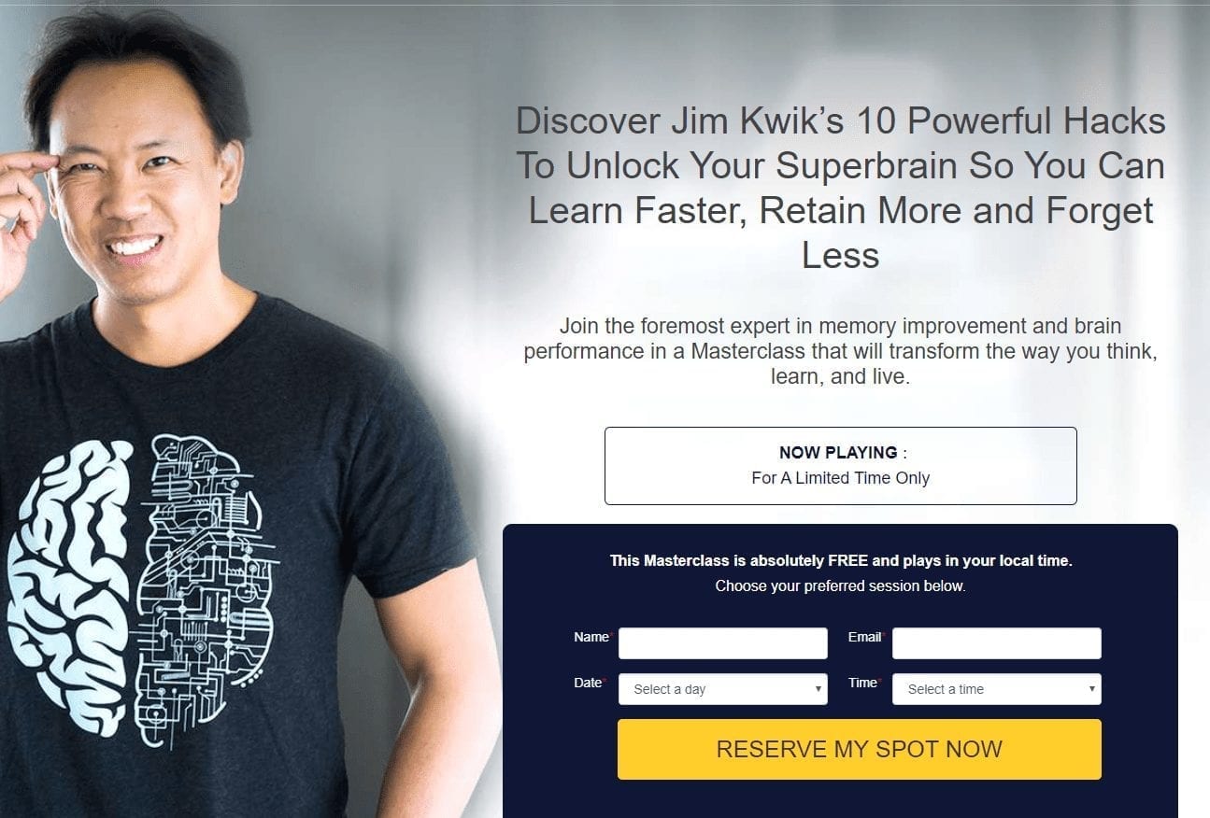Focus the Email text box
Image resolution: width=1210 pixels, height=818 pixels.
pos(997,643)
